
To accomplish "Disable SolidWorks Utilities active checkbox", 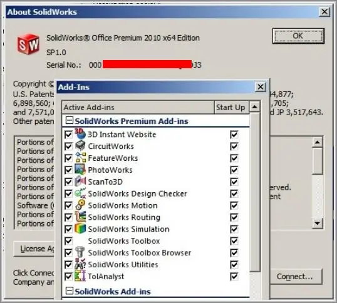I will click(68, 265).
